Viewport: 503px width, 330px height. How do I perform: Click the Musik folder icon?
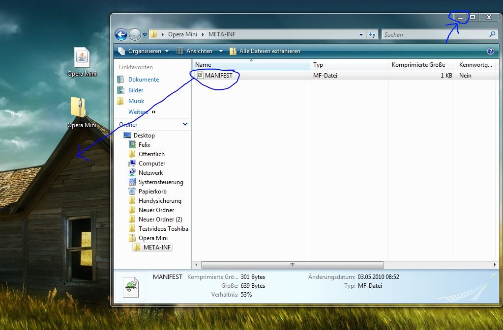pyautogui.click(x=120, y=101)
